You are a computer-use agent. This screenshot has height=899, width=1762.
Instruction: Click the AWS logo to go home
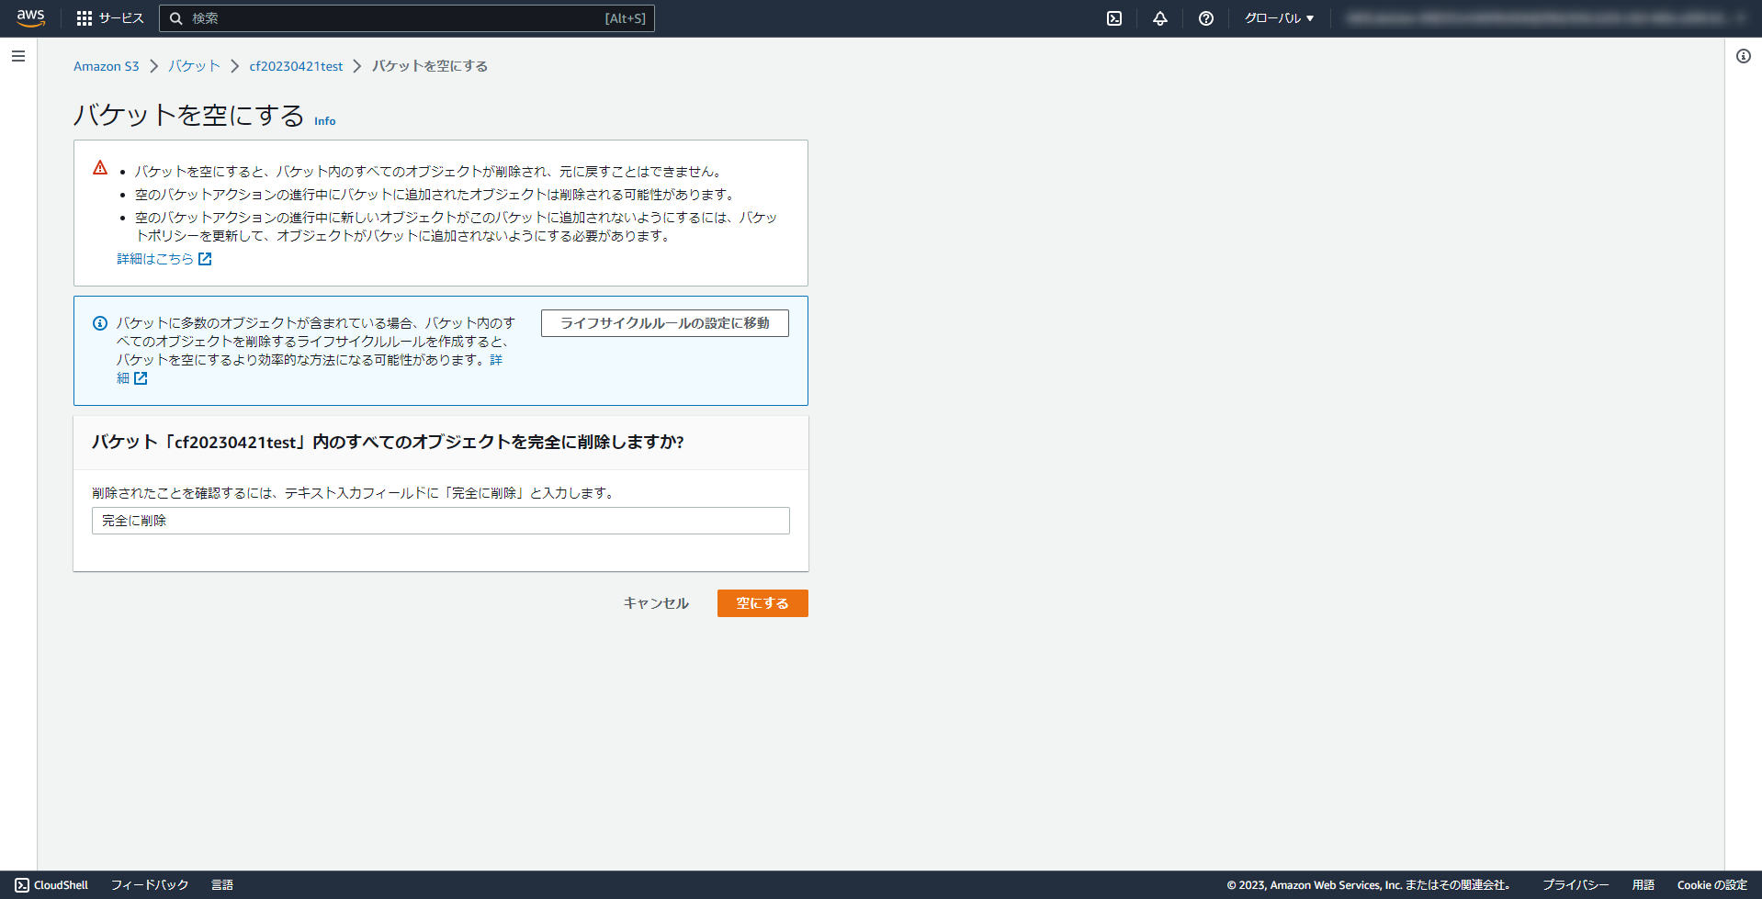click(29, 17)
